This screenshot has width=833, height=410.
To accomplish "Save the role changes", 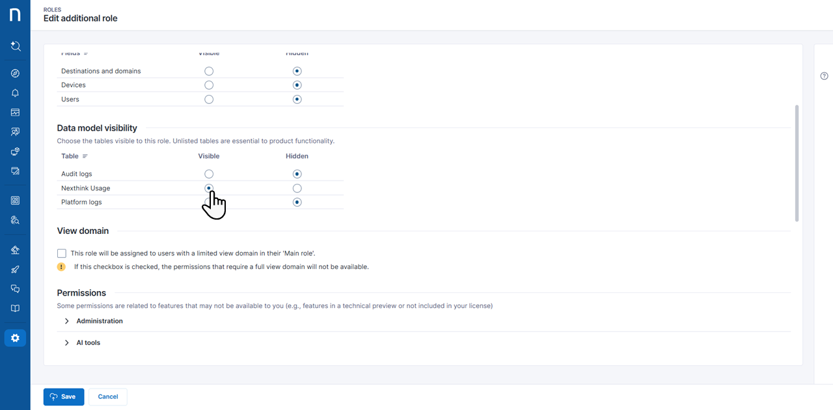I will pyautogui.click(x=64, y=396).
